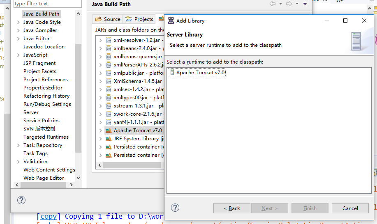This screenshot has width=377, height=224.
Task: Select JSP Fragment in properties tree
Action: (x=39, y=63)
